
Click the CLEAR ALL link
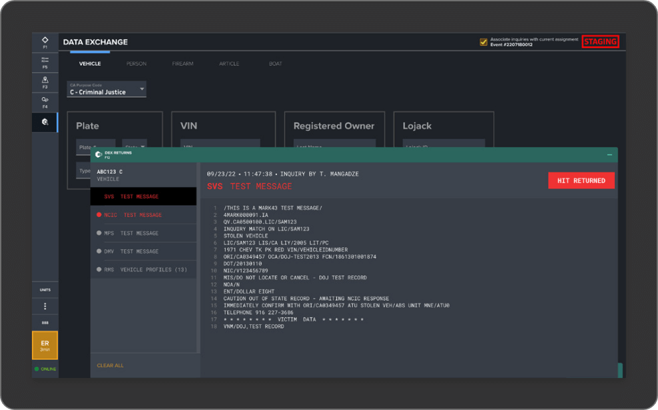pyautogui.click(x=109, y=365)
